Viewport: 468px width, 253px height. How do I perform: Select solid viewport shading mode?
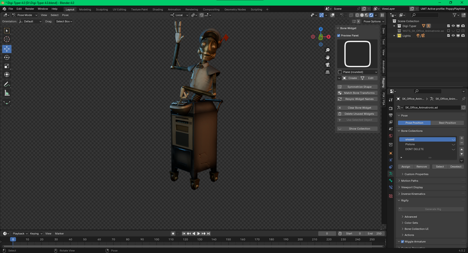click(362, 15)
